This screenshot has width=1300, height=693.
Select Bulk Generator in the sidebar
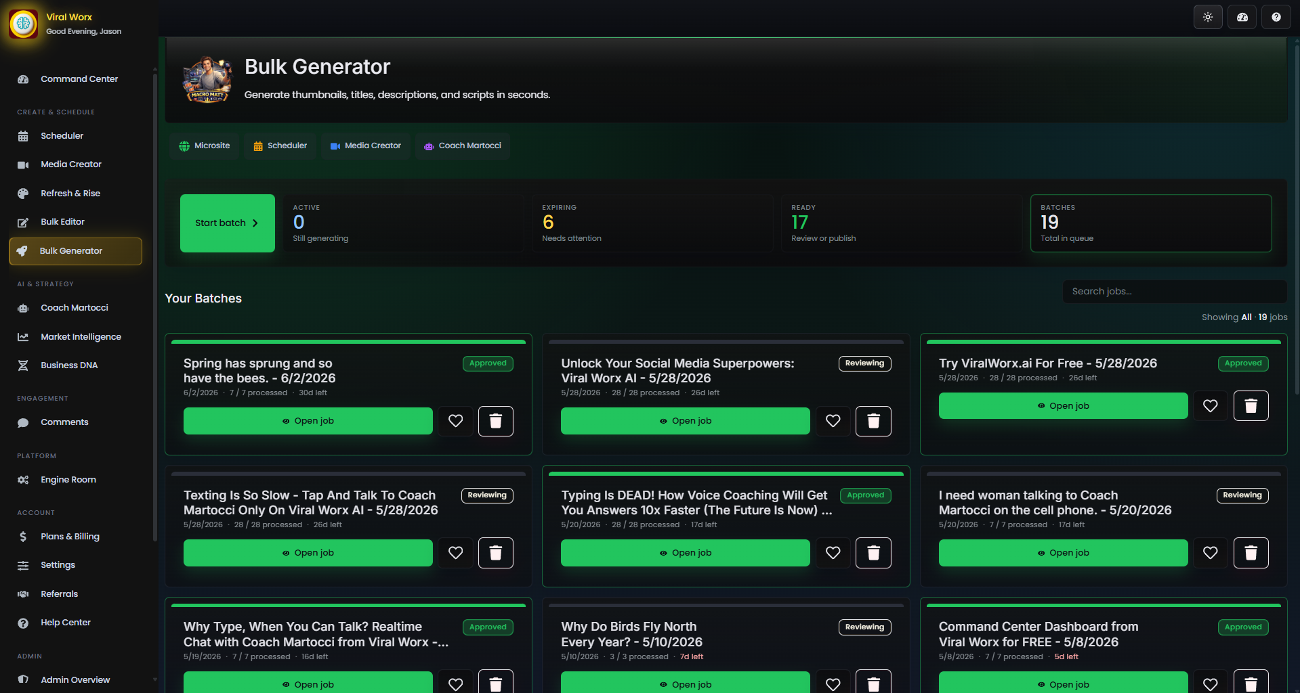[76, 251]
